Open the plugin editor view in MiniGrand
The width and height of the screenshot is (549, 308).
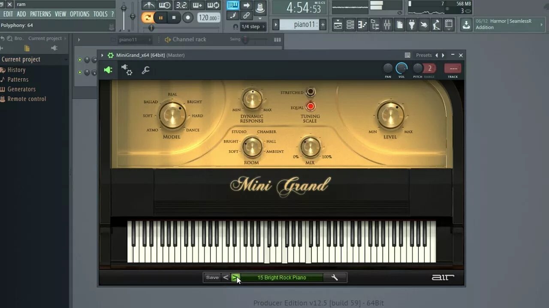[x=108, y=70]
